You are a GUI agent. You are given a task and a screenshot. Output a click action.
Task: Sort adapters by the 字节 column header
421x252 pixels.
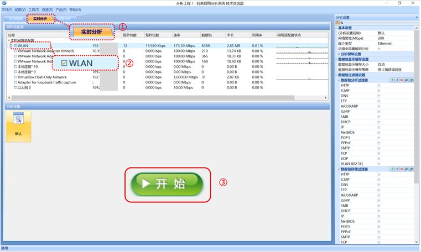(x=238, y=35)
